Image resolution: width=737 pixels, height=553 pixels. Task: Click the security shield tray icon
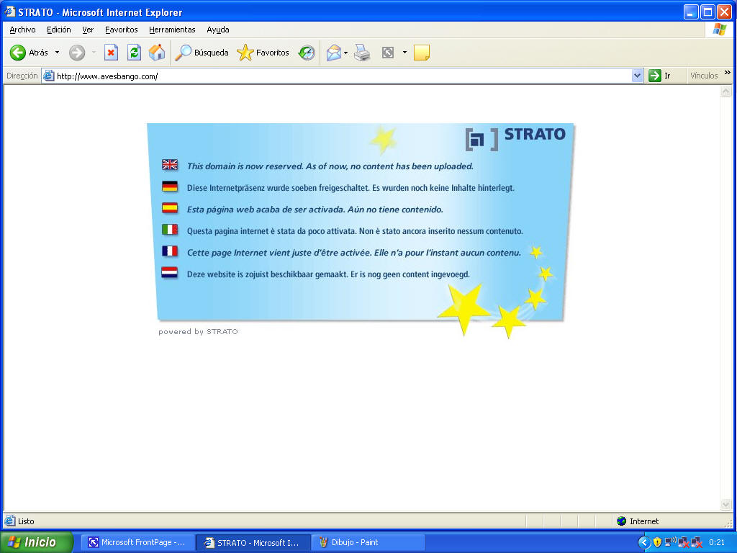(x=658, y=543)
